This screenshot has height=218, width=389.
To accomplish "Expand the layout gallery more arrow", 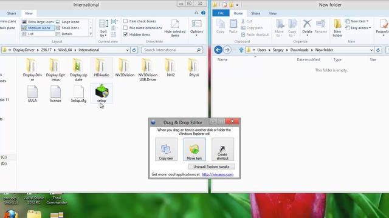I will [91, 34].
